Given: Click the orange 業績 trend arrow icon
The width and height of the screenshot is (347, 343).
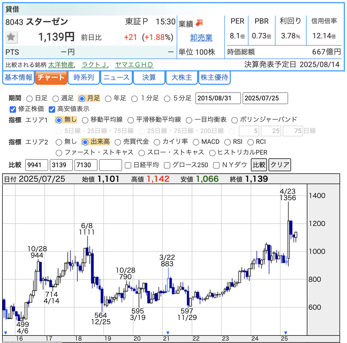Looking at the screenshot, I should 199,23.
